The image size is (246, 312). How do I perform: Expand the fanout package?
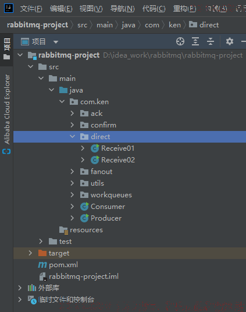72,172
